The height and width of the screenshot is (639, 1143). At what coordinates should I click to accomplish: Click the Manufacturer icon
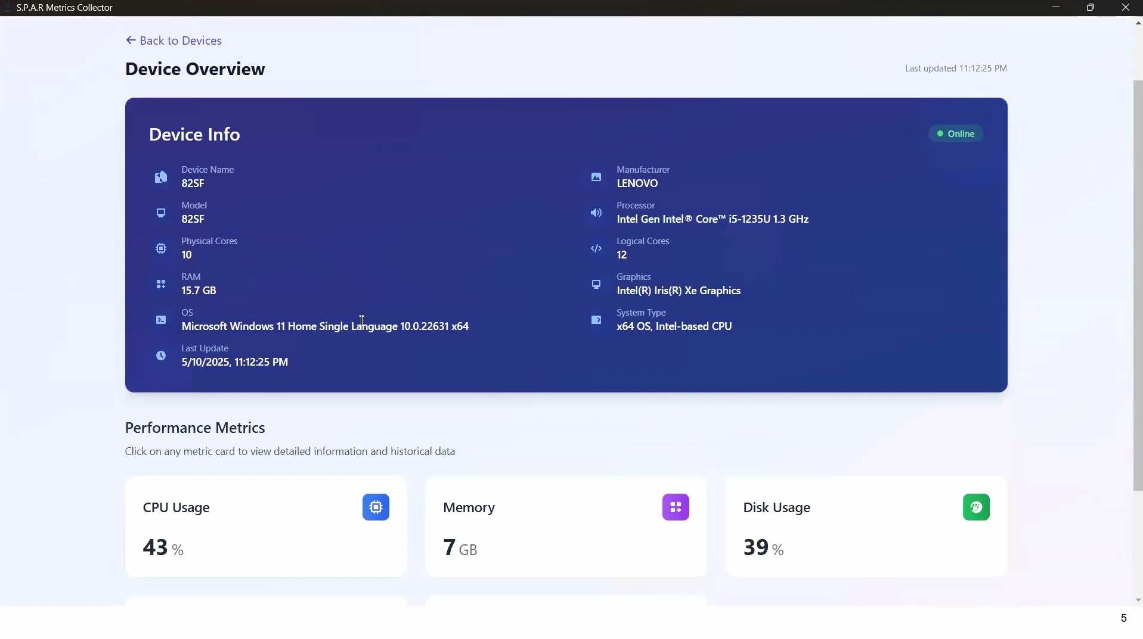point(596,177)
